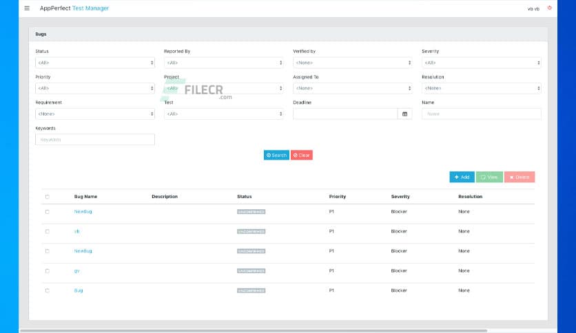The image size is (576, 333).
Task: Focus the Deadline date field
Action: point(345,114)
